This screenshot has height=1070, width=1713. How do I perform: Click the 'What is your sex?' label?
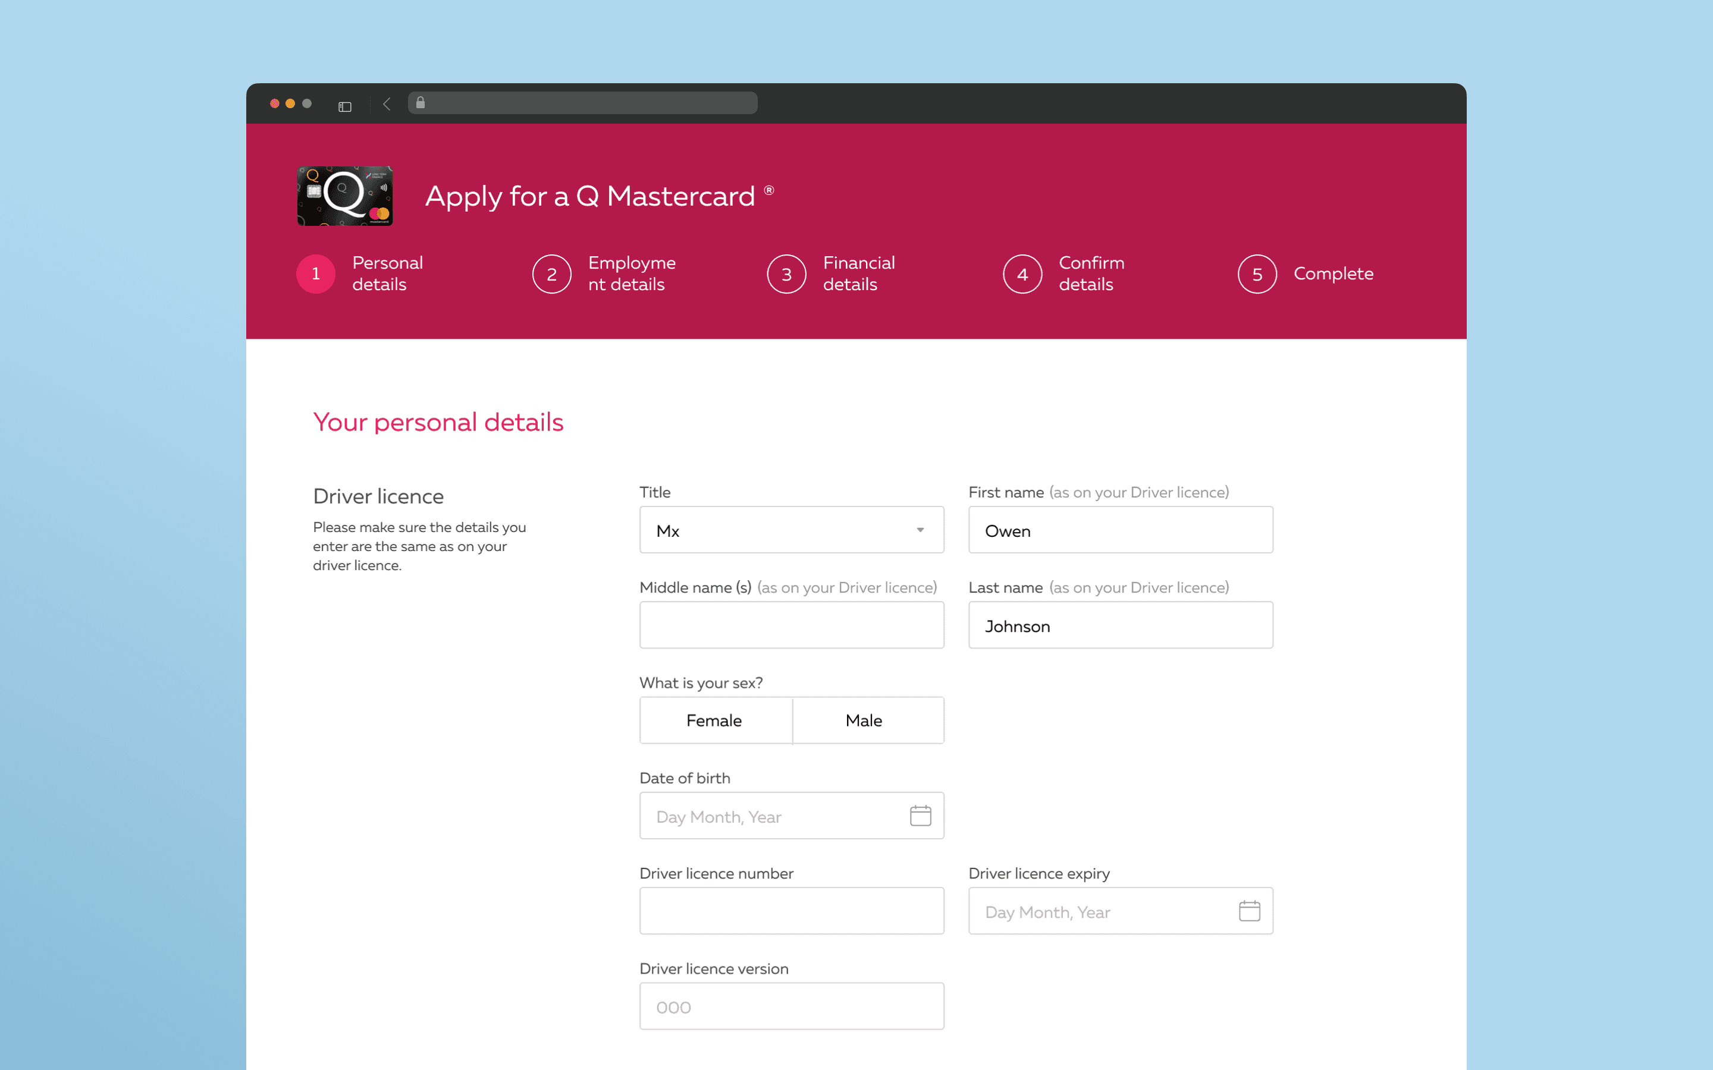pyautogui.click(x=701, y=683)
